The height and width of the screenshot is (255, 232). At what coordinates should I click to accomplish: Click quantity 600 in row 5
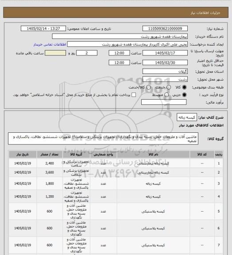(x=50, y=211)
